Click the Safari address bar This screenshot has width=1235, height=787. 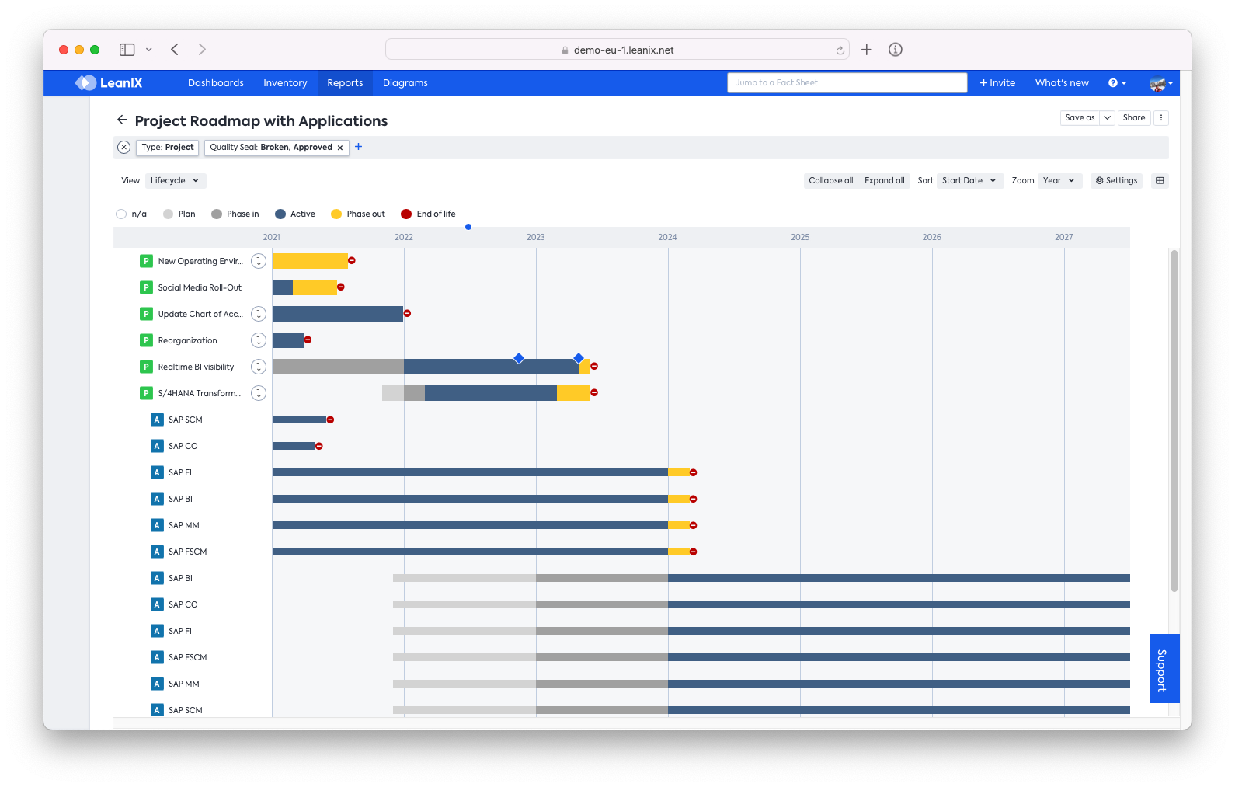pos(617,50)
